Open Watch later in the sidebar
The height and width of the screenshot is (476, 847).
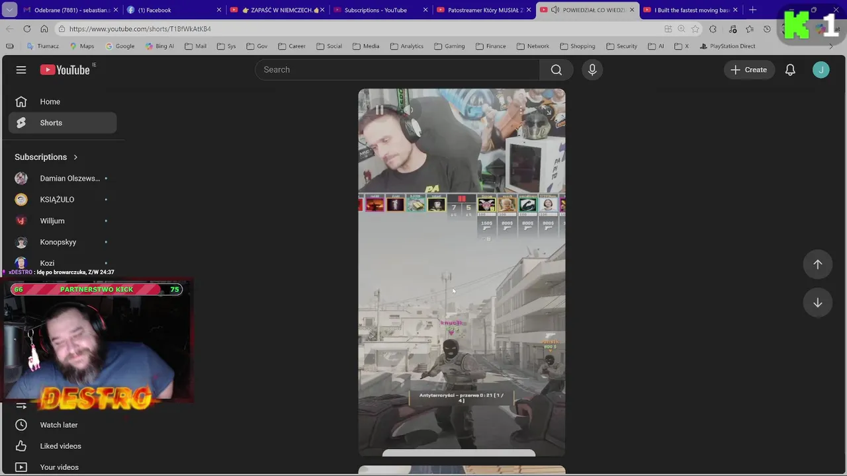(x=63, y=425)
